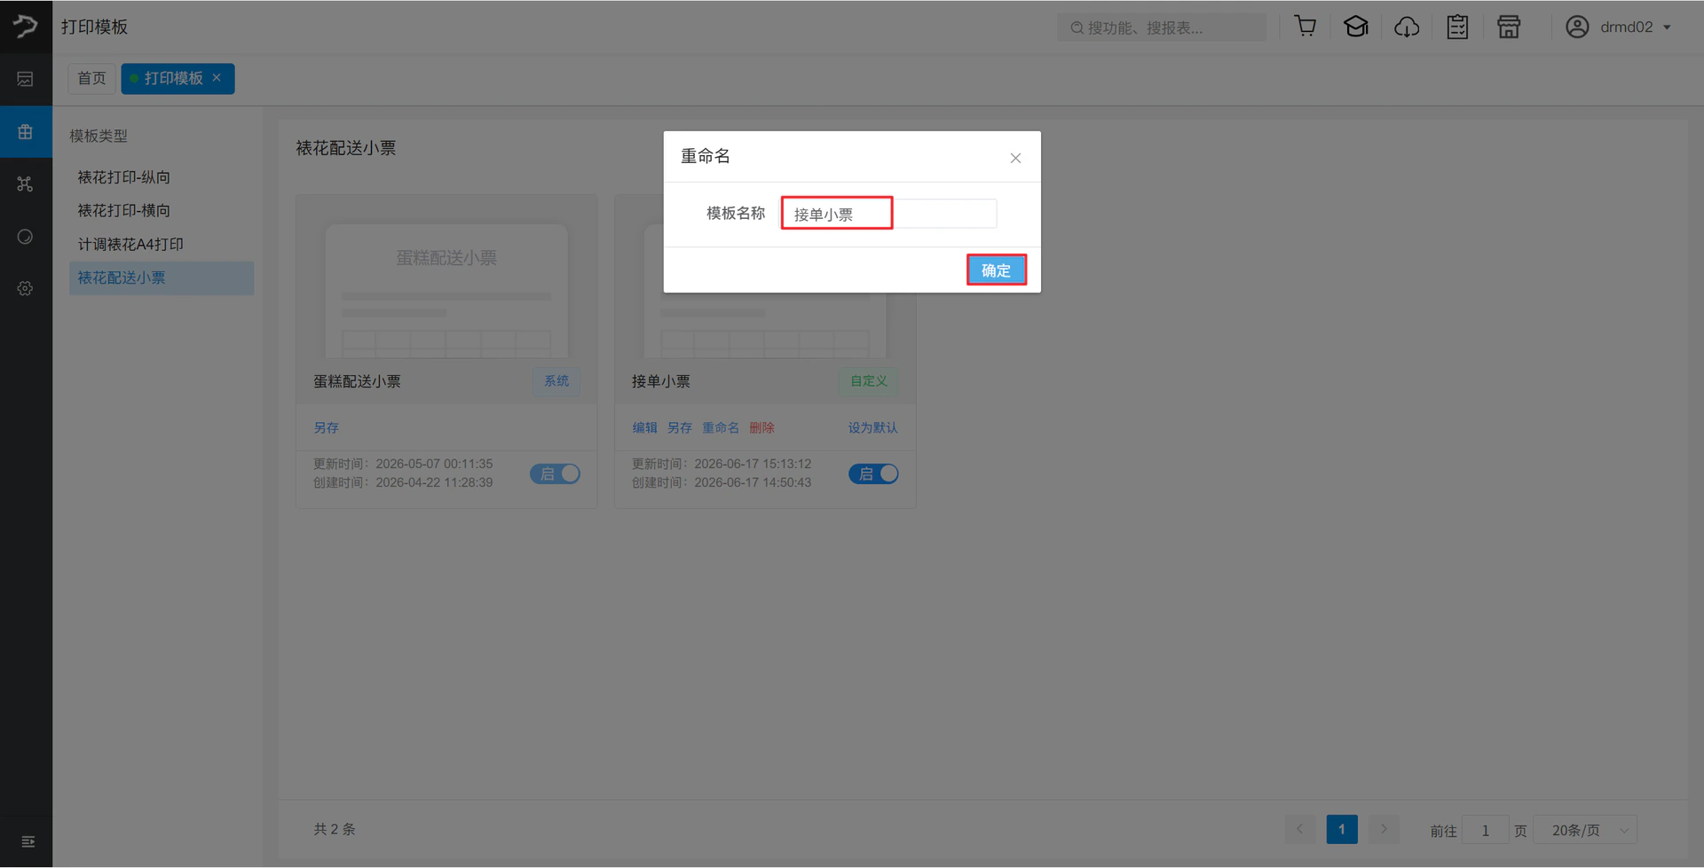The image size is (1704, 868).
Task: Toggle the 蛋糕配送小票 enable switch
Action: (x=555, y=473)
